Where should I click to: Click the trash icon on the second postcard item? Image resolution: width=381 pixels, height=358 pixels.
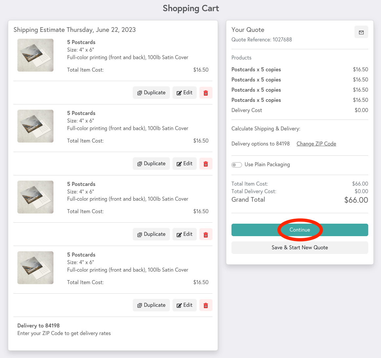pos(206,163)
